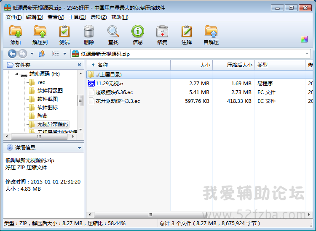
Task: Click folder tree horizontal scrollbar thumb
Action: (x=39, y=136)
